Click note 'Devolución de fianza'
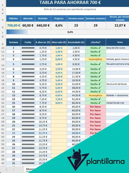The image size is (129, 173). (x=116, y=84)
